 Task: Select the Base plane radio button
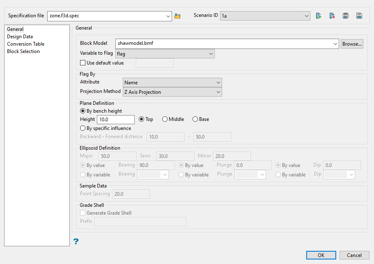point(195,119)
